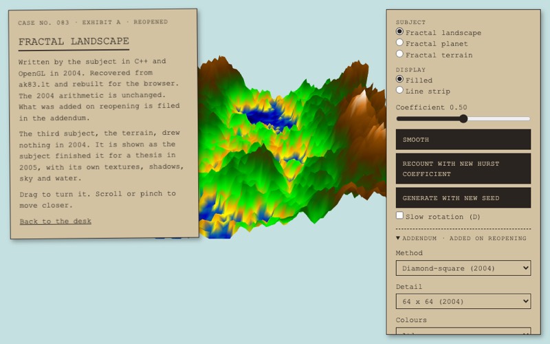Generate with new seed
The height and width of the screenshot is (344, 550).
coord(463,197)
